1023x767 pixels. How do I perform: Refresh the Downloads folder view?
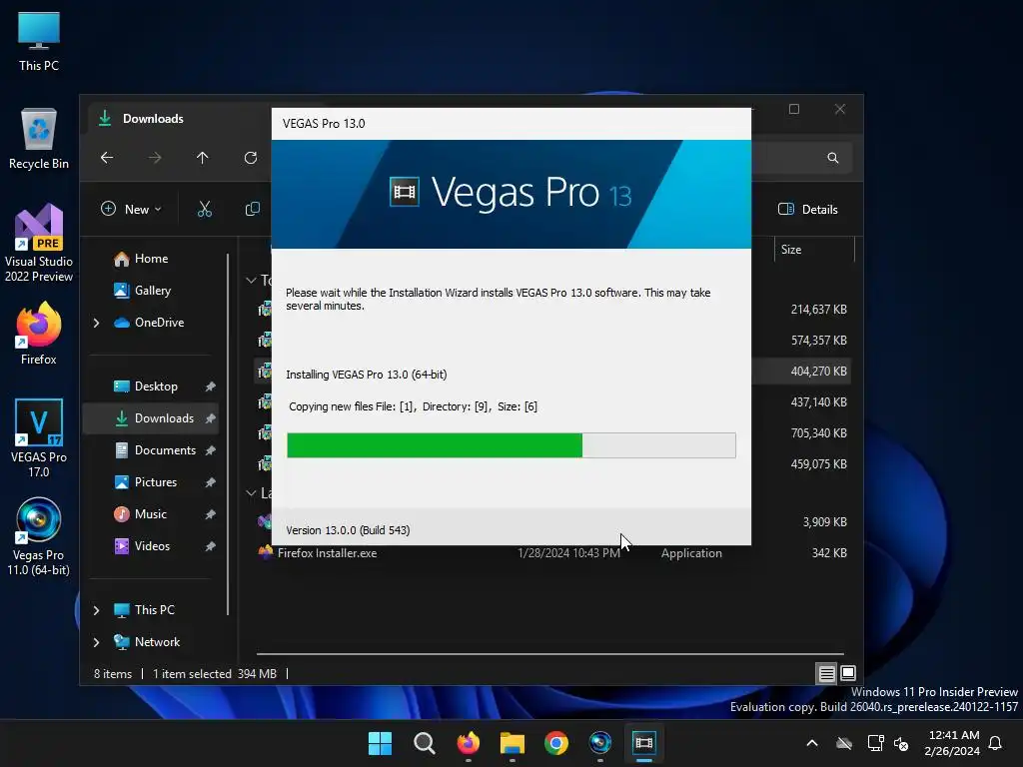coord(251,157)
